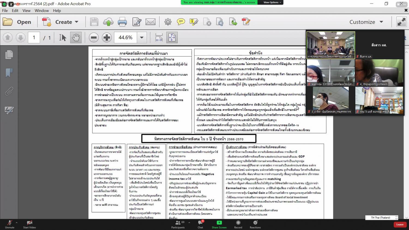
Task: Click the Rotate Page icon
Action: [220, 22]
